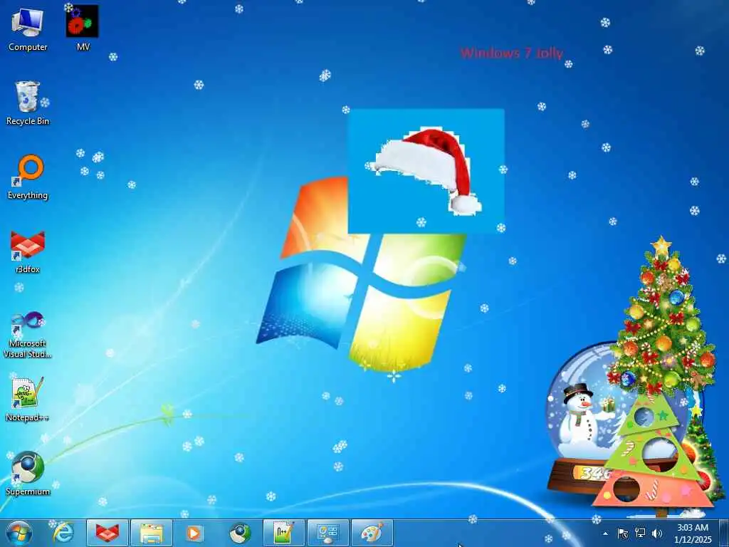Show hidden system tray icons
Image resolution: width=729 pixels, height=547 pixels.
(x=605, y=533)
